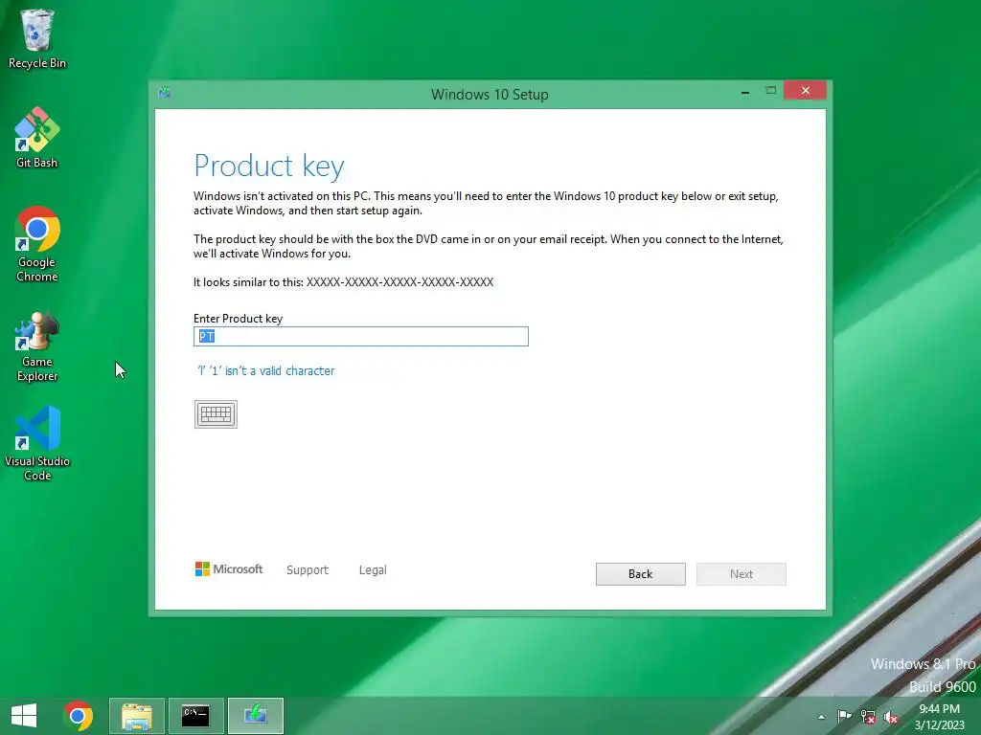Minimize the Windows 10 Setup window
Image resolution: width=981 pixels, height=735 pixels.
click(745, 92)
